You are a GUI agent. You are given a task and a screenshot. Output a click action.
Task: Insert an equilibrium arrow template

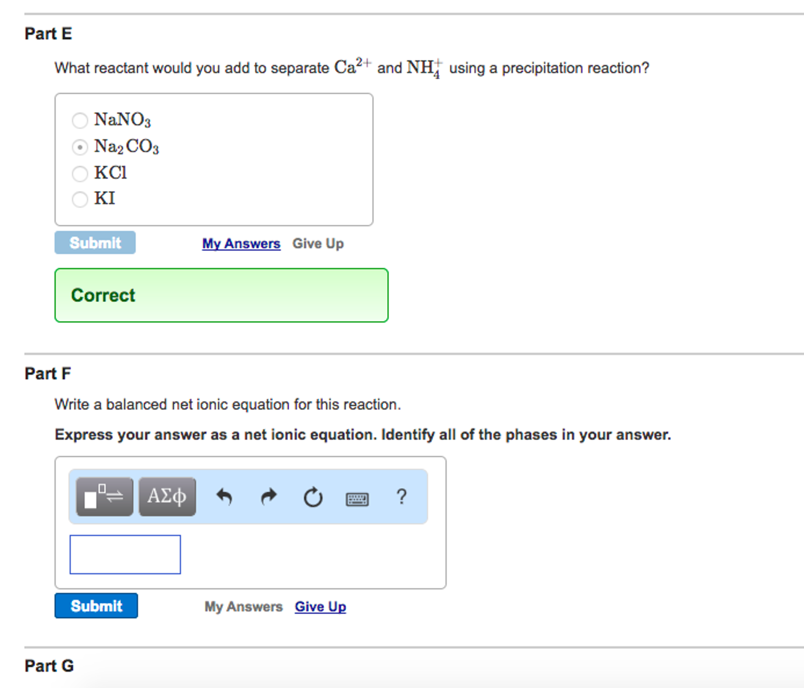(105, 496)
